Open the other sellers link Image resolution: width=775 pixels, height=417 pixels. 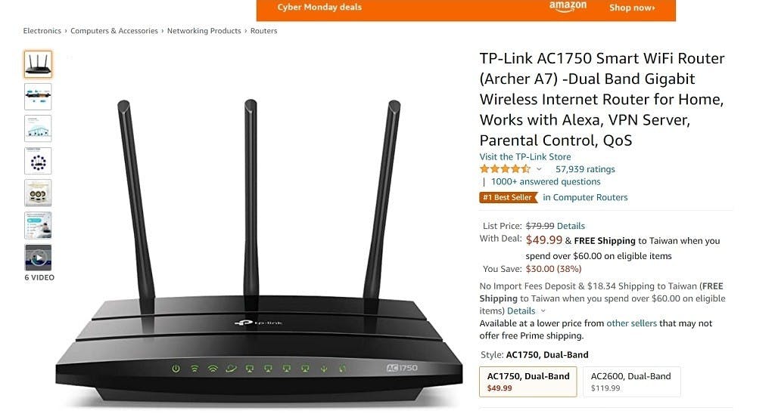632,323
